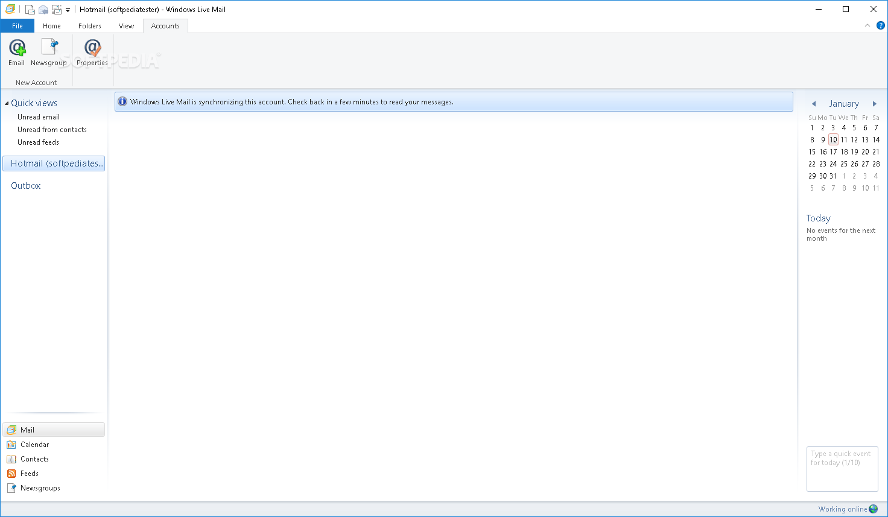Click the Working online status text
This screenshot has width=888, height=517.
843,509
